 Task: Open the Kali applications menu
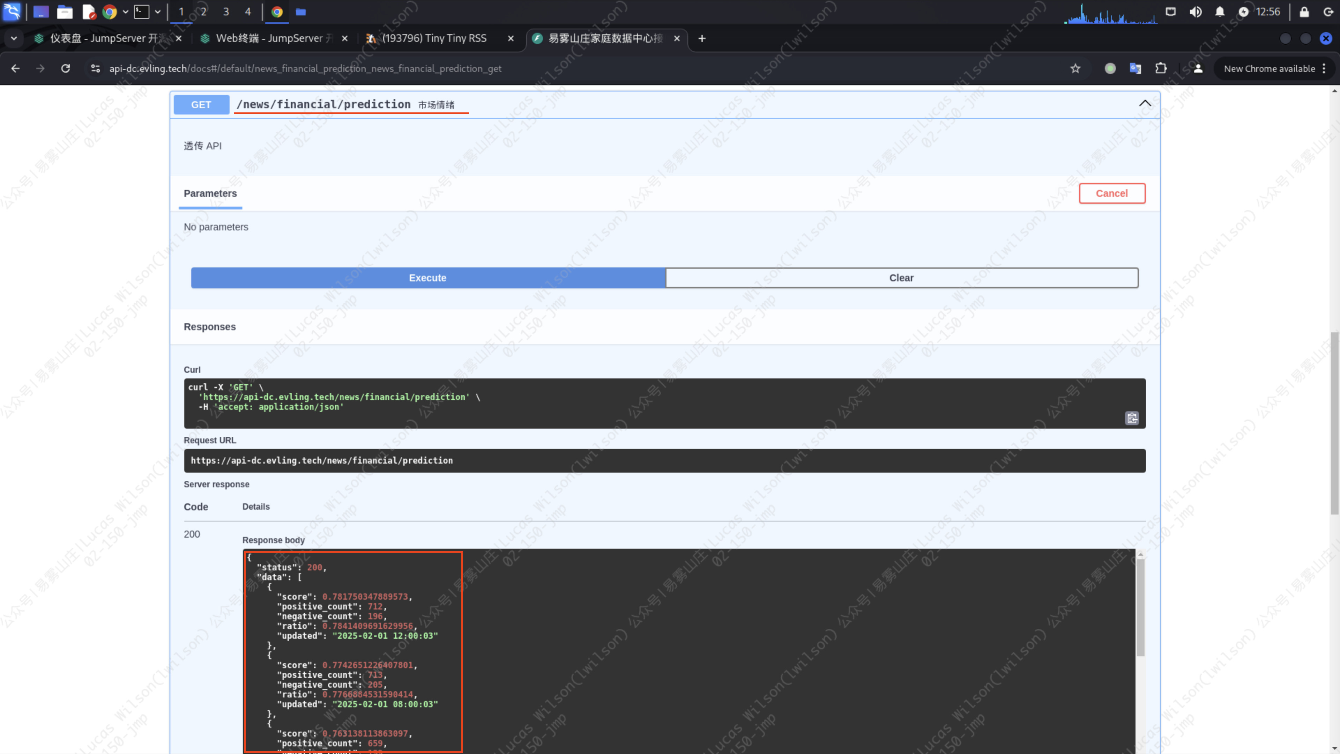click(x=12, y=12)
